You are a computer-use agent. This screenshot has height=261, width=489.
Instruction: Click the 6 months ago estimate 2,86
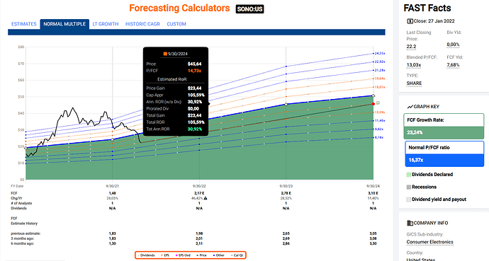coord(286,243)
